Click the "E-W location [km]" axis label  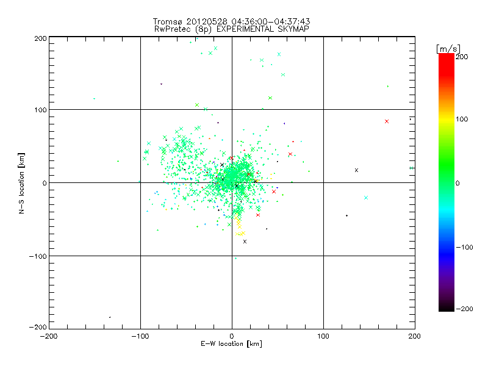point(232,344)
